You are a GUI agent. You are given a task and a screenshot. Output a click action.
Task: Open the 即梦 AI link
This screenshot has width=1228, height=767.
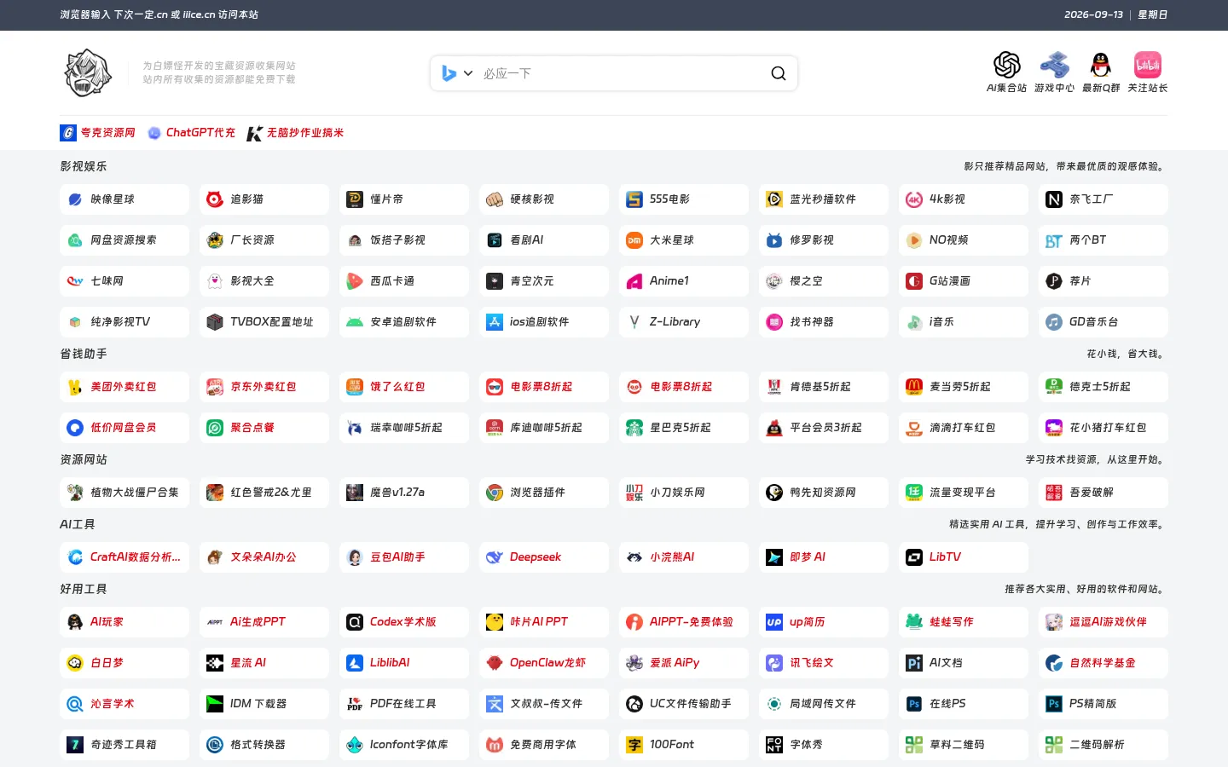click(824, 557)
